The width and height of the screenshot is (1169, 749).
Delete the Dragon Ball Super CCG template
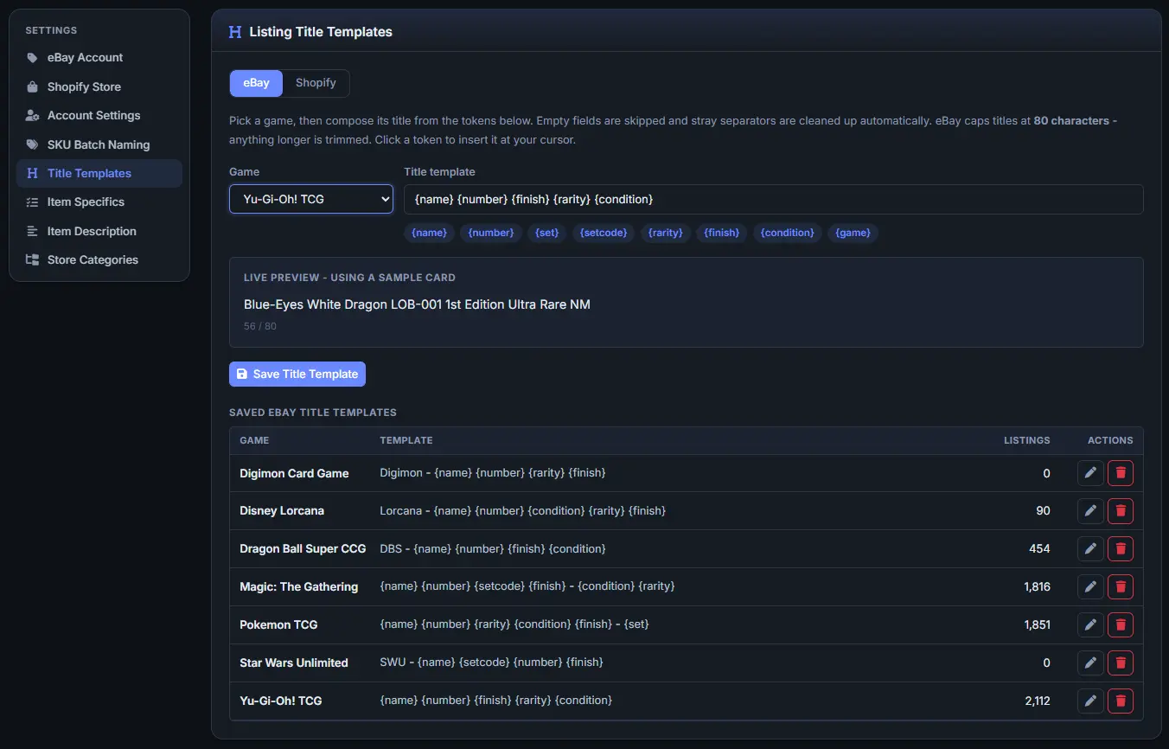coord(1121,548)
